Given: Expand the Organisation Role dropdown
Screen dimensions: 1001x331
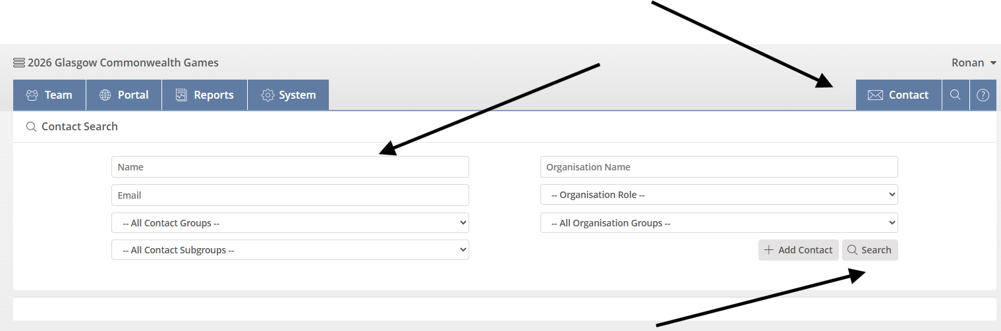Looking at the screenshot, I should (x=718, y=195).
